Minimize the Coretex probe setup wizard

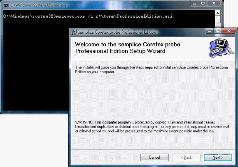[209, 31]
